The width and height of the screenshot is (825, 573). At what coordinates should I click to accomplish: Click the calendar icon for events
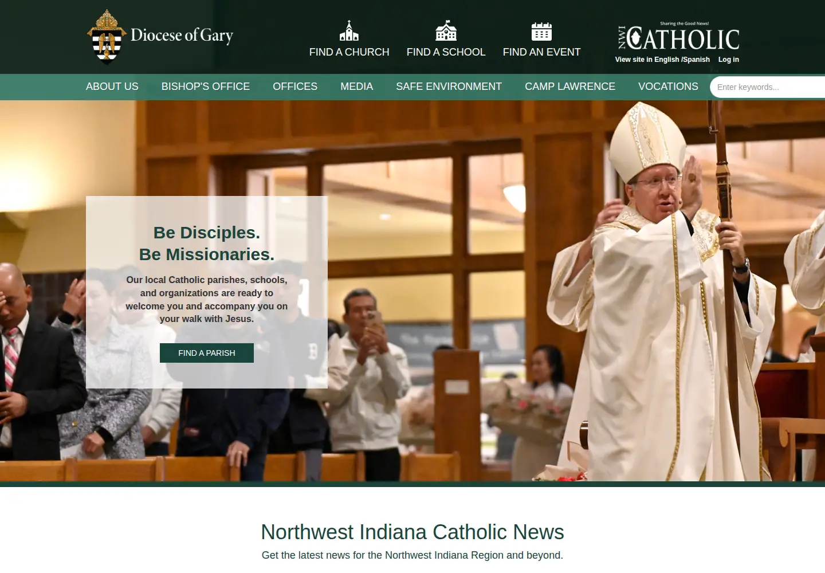pyautogui.click(x=541, y=32)
